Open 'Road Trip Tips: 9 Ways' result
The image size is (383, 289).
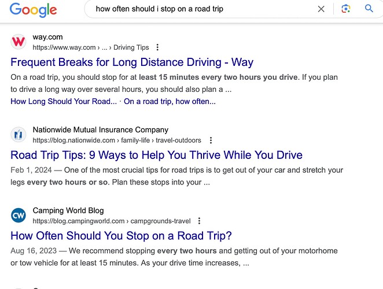[x=156, y=155]
